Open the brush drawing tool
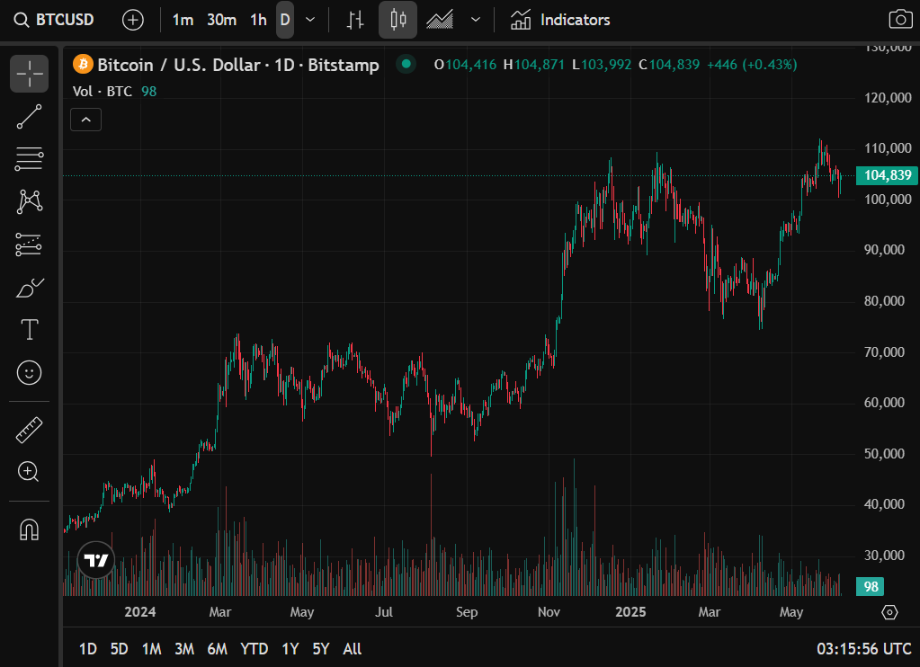Screen dimensions: 920x667 click(x=30, y=288)
